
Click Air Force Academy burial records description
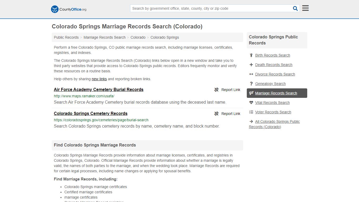[x=140, y=102]
